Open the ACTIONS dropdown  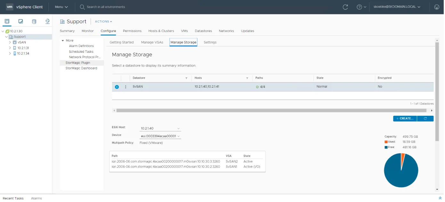103,21
